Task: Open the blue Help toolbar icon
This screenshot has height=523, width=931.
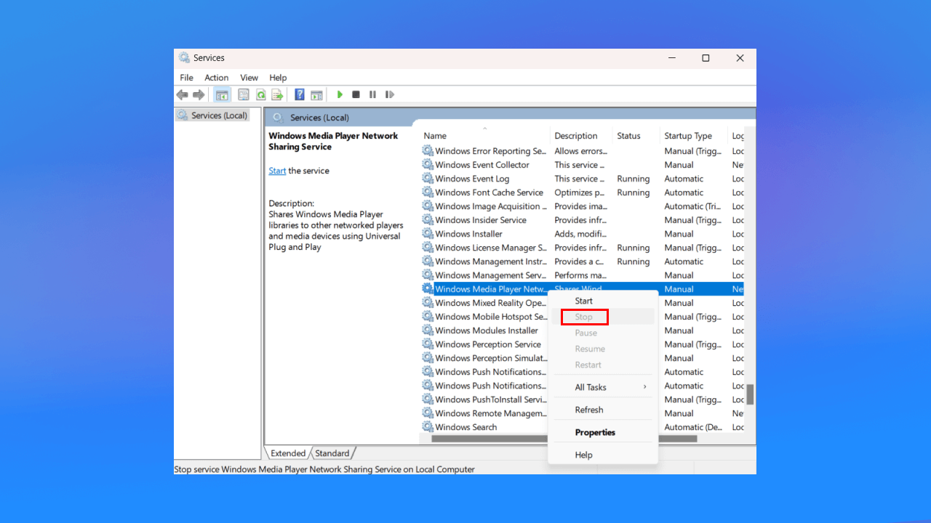Action: [300, 94]
